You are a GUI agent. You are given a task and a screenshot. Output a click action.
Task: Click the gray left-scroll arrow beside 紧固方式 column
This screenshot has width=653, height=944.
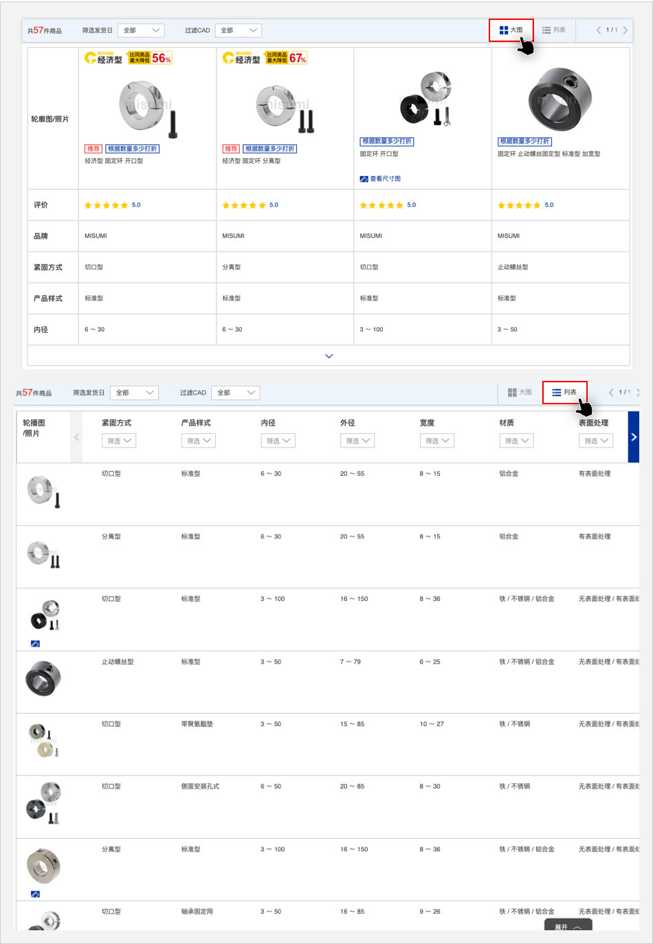coord(76,437)
